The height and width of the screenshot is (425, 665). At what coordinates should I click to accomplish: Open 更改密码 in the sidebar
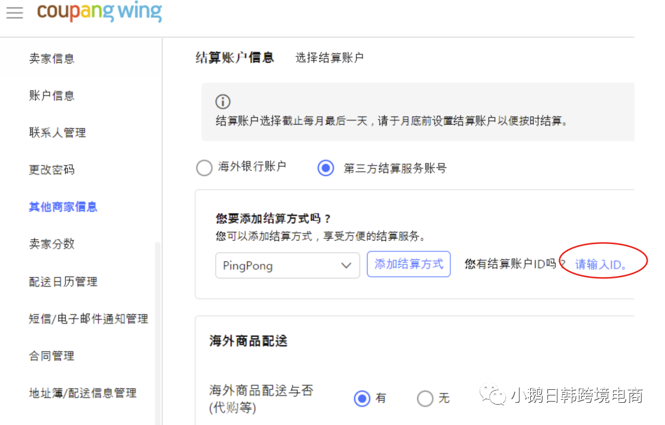point(52,169)
